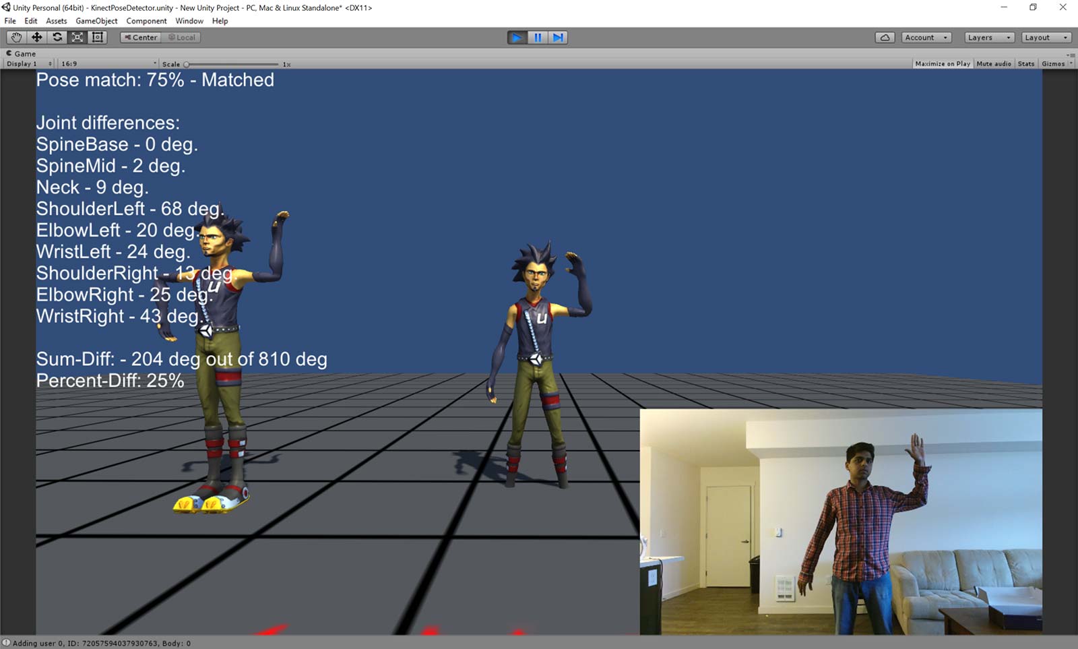Viewport: 1078px width, 649px height.
Task: Click the 'Sum-Diff' total line
Action: coord(182,359)
